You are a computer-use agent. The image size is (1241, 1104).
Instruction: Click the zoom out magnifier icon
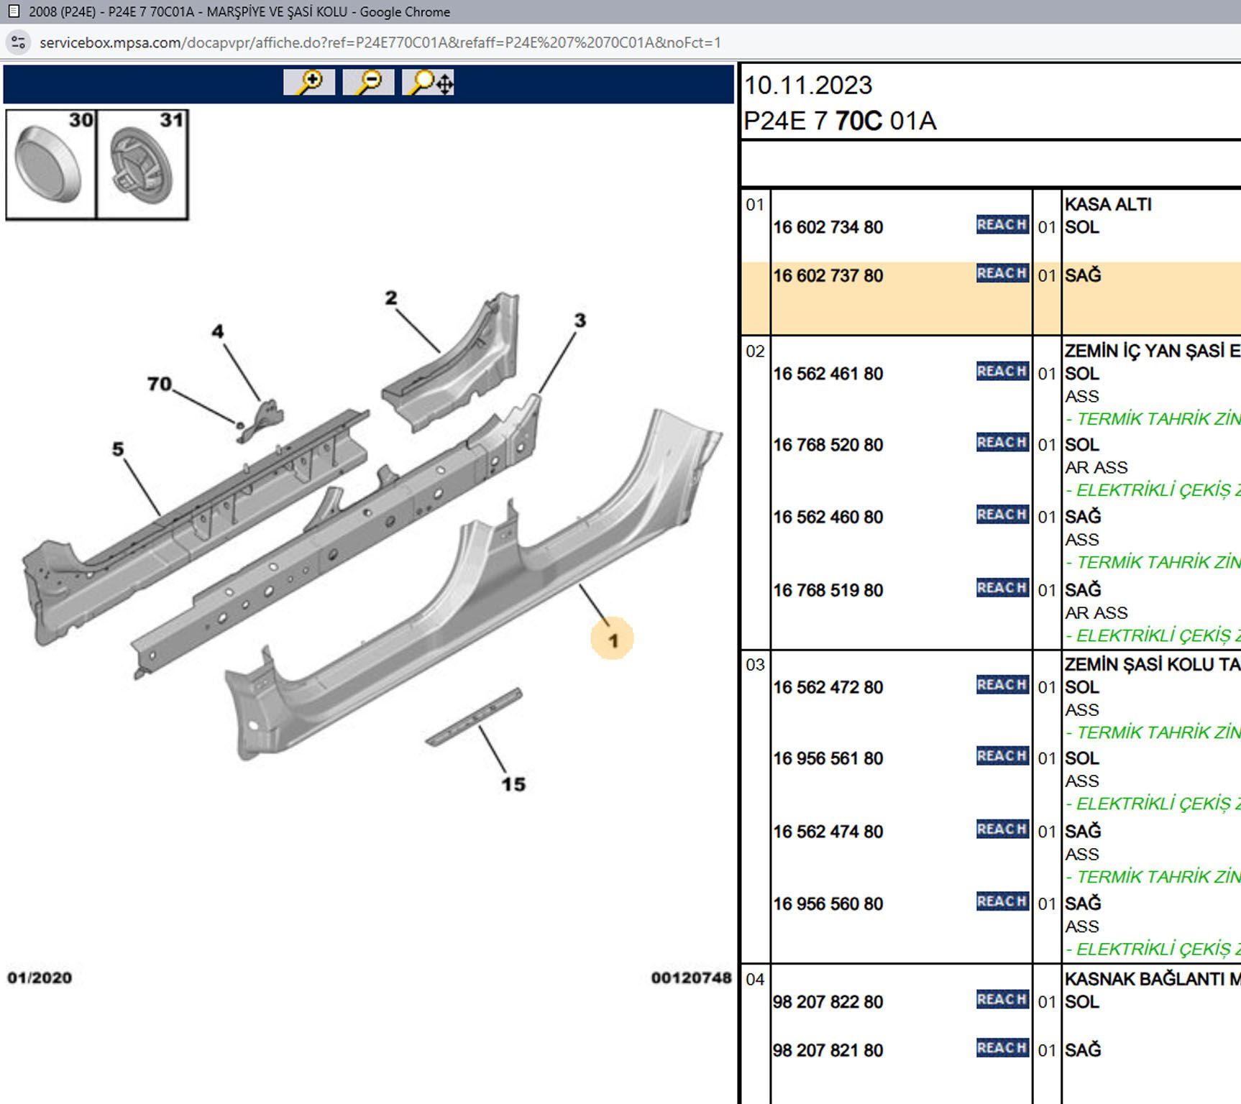[368, 83]
